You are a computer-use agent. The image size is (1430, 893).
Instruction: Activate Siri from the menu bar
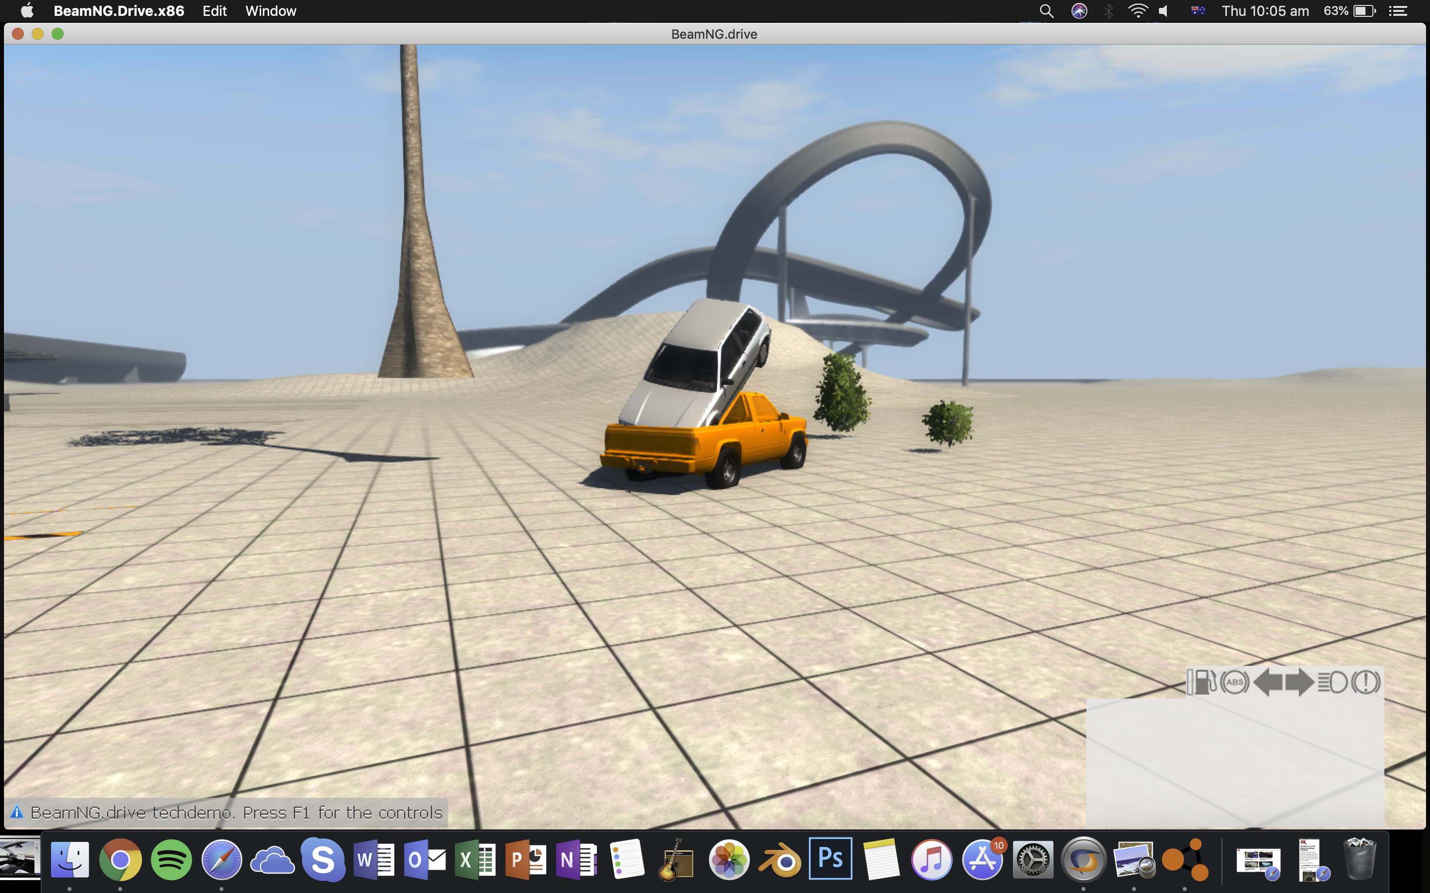point(1079,10)
